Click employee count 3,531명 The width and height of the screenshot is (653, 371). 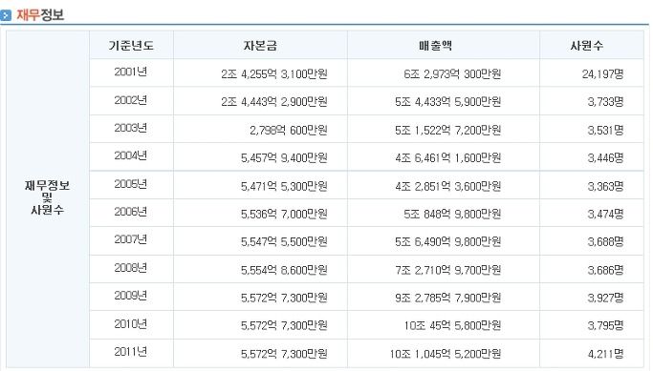tap(605, 130)
